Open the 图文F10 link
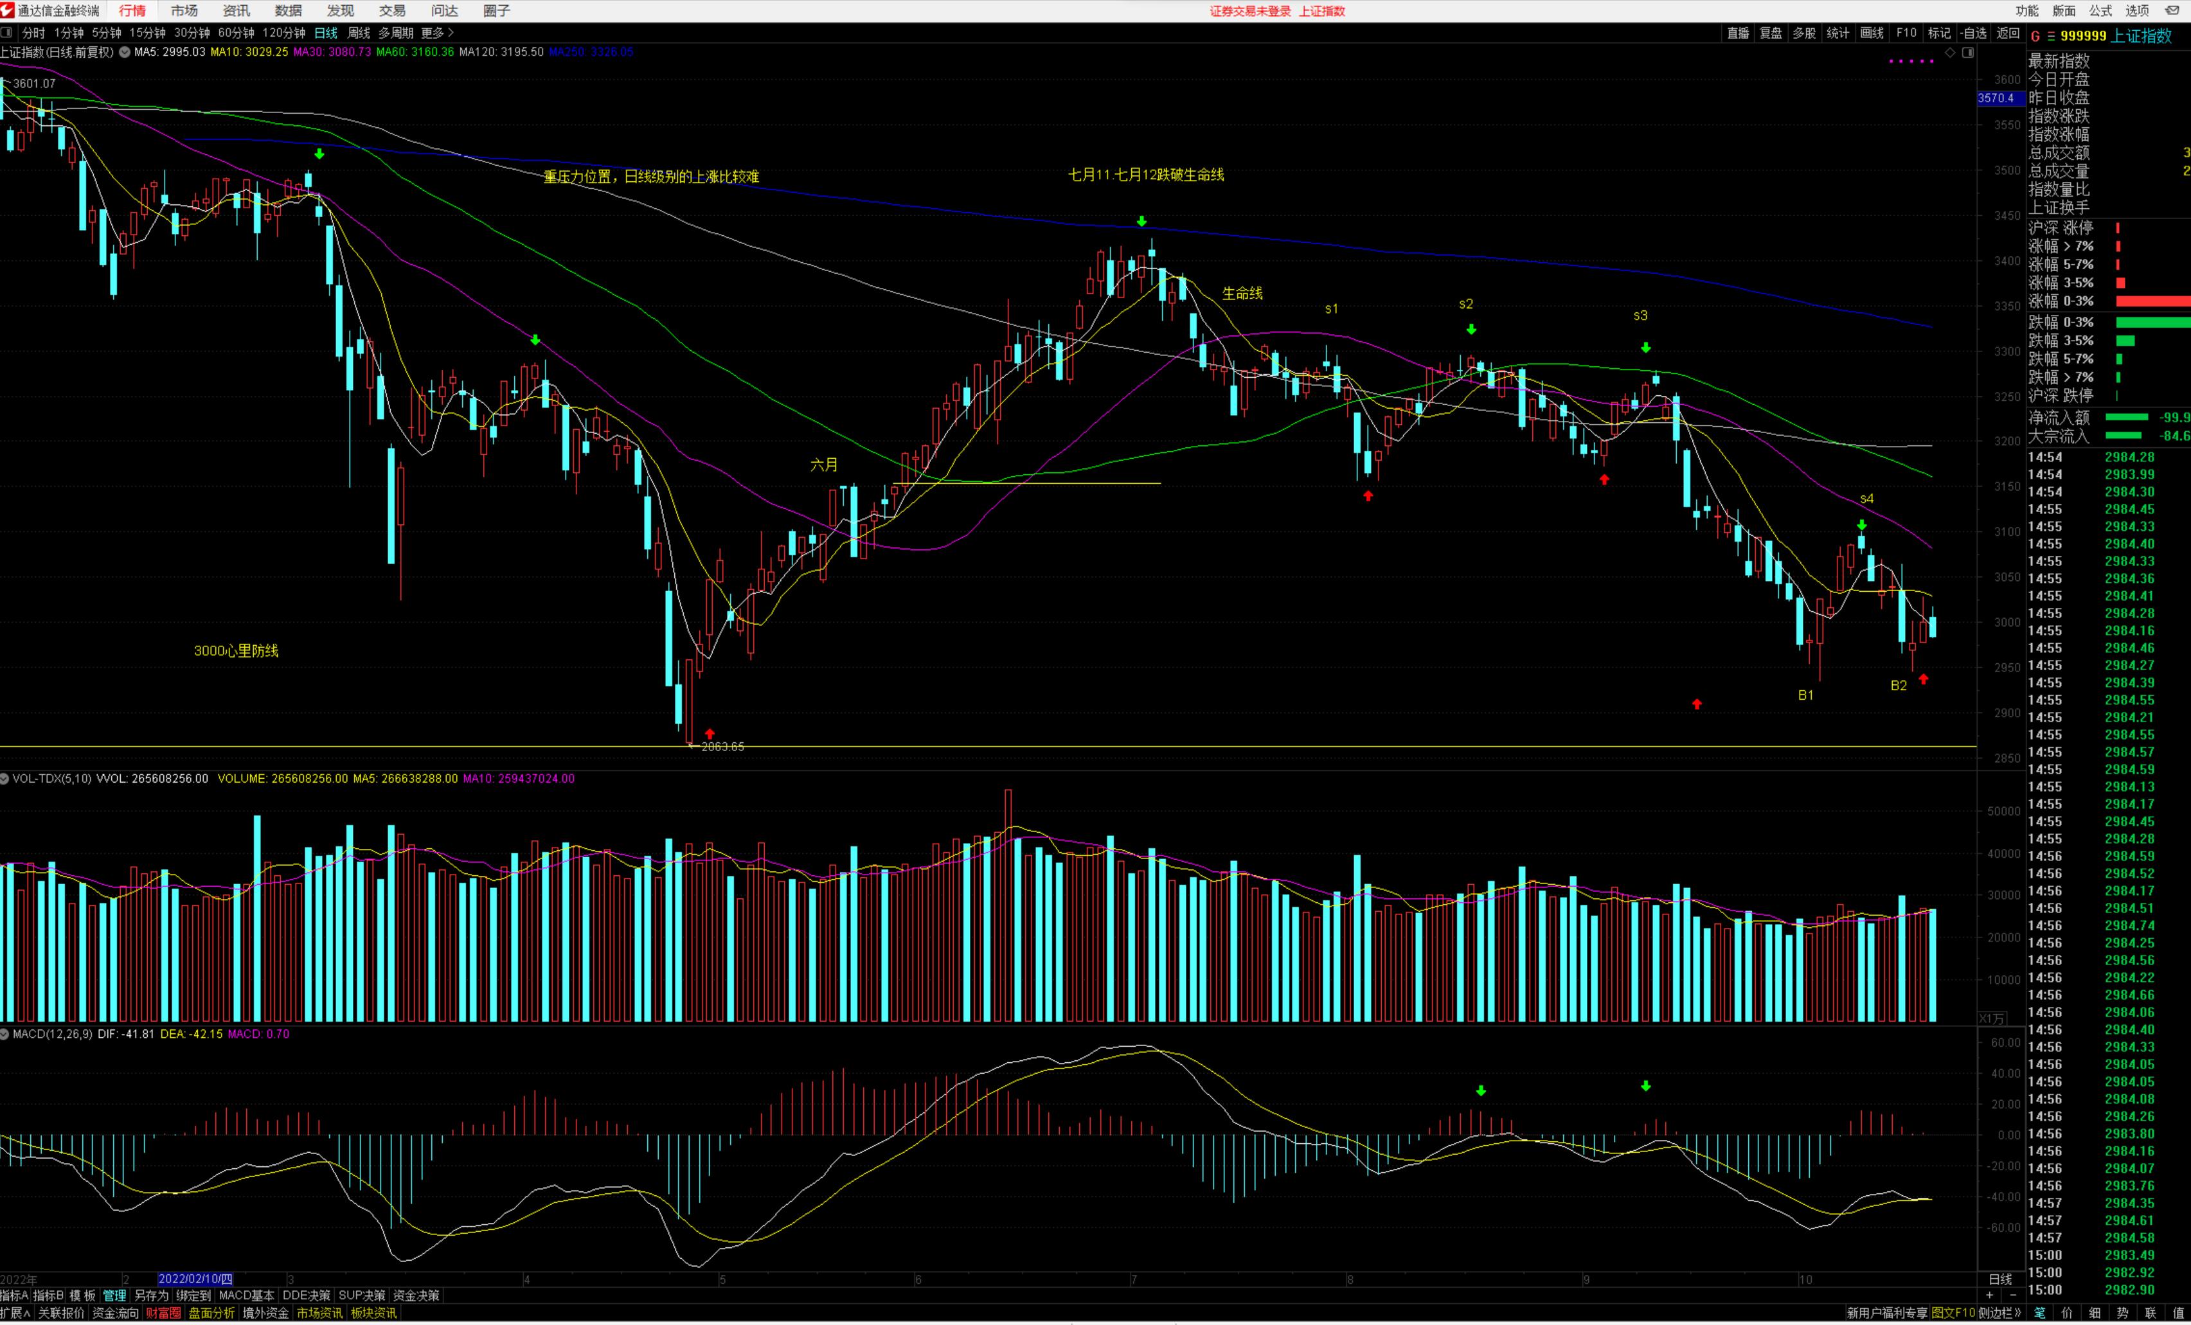 click(x=1953, y=1313)
